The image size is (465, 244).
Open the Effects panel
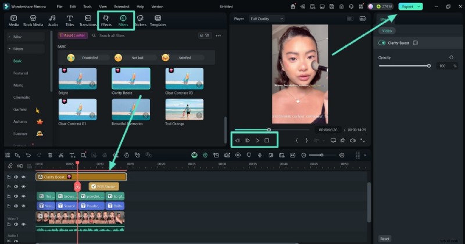click(106, 20)
